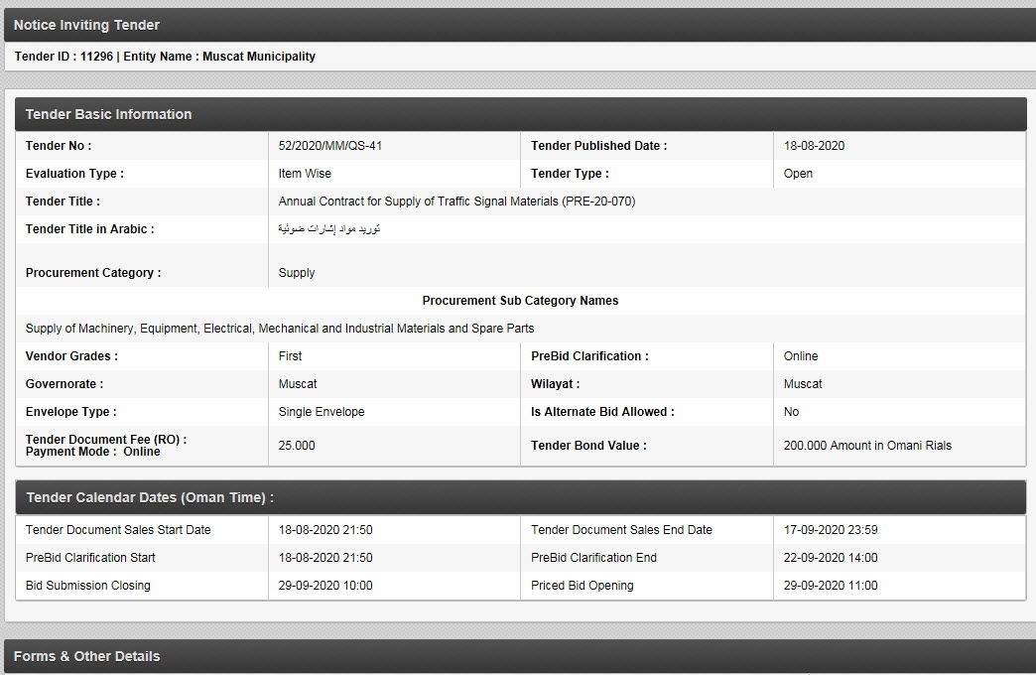Viewport: 1036px width, 675px height.
Task: Click the Tender Document Sales End Date value
Action: 831,530
